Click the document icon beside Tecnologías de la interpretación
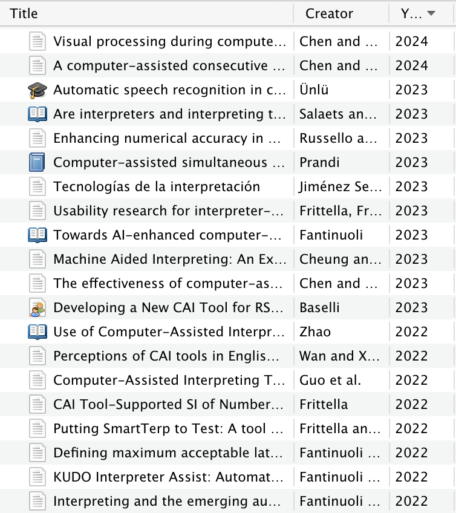 [x=37, y=186]
